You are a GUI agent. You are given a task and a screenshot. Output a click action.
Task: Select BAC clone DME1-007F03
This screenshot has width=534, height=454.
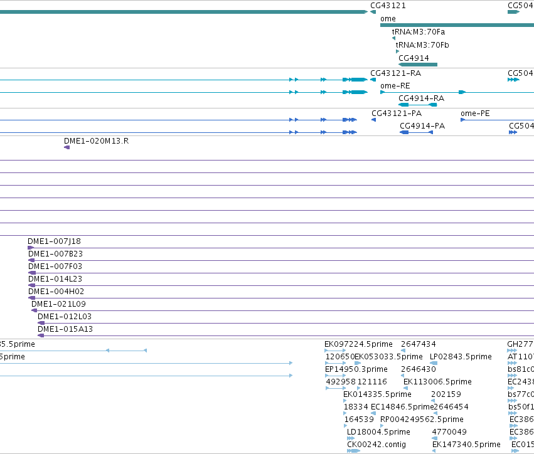pyautogui.click(x=55, y=267)
